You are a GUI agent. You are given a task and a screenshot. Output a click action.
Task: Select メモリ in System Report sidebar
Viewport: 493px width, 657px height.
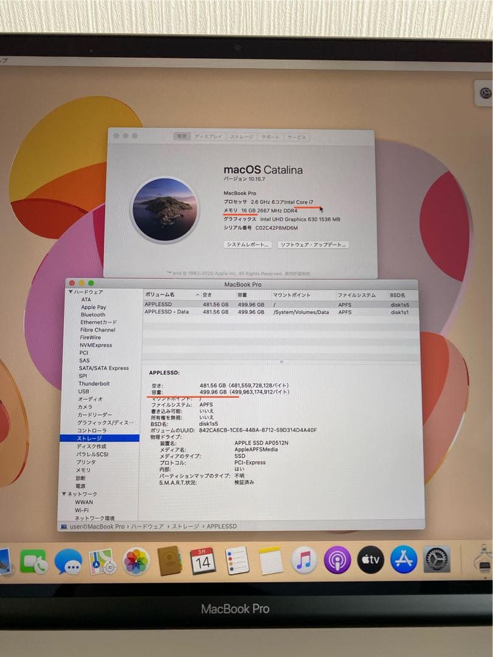tap(83, 470)
